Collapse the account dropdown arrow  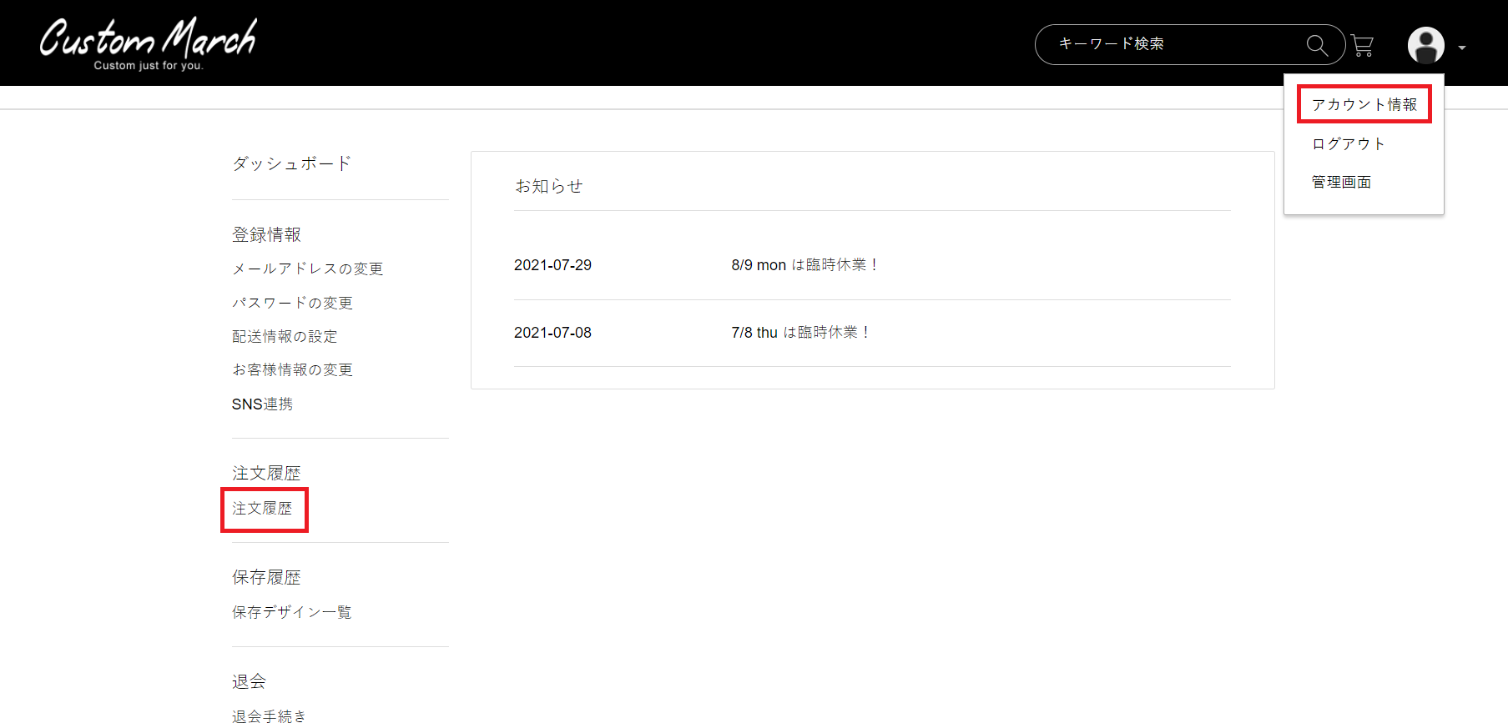click(x=1462, y=48)
